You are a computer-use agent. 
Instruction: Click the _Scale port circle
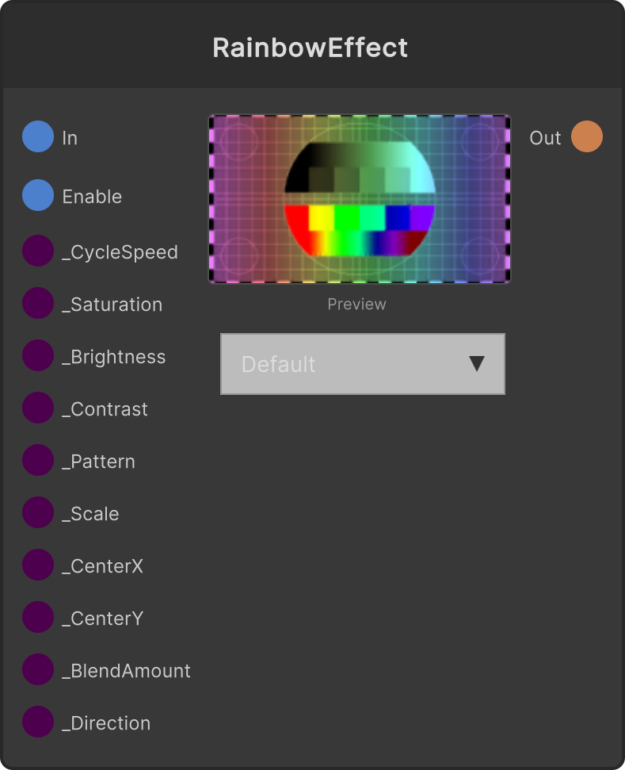point(38,512)
